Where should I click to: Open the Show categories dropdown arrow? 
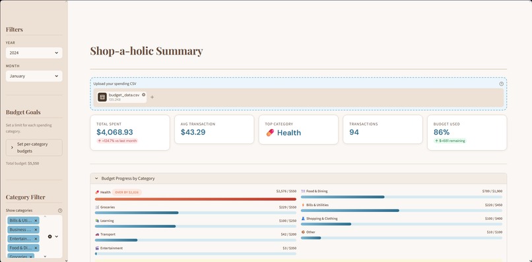click(x=57, y=236)
